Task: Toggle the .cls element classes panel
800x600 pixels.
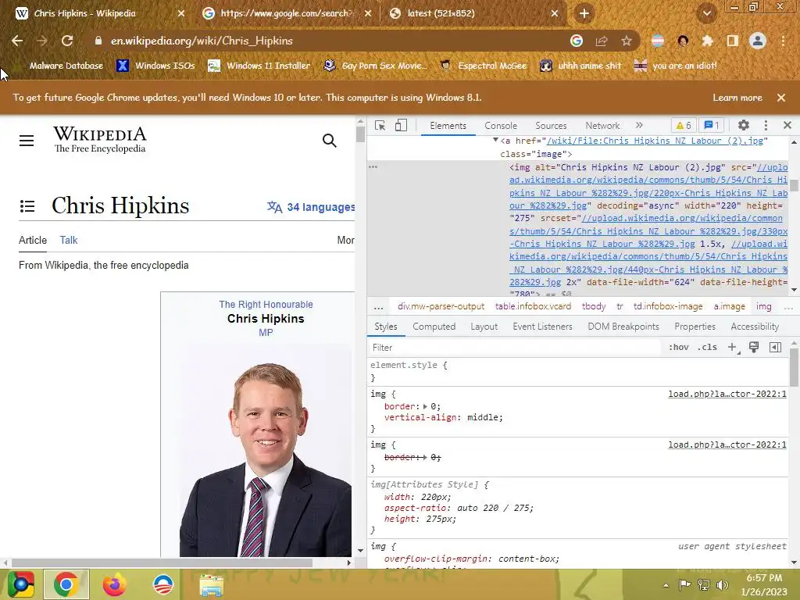Action: click(x=707, y=348)
